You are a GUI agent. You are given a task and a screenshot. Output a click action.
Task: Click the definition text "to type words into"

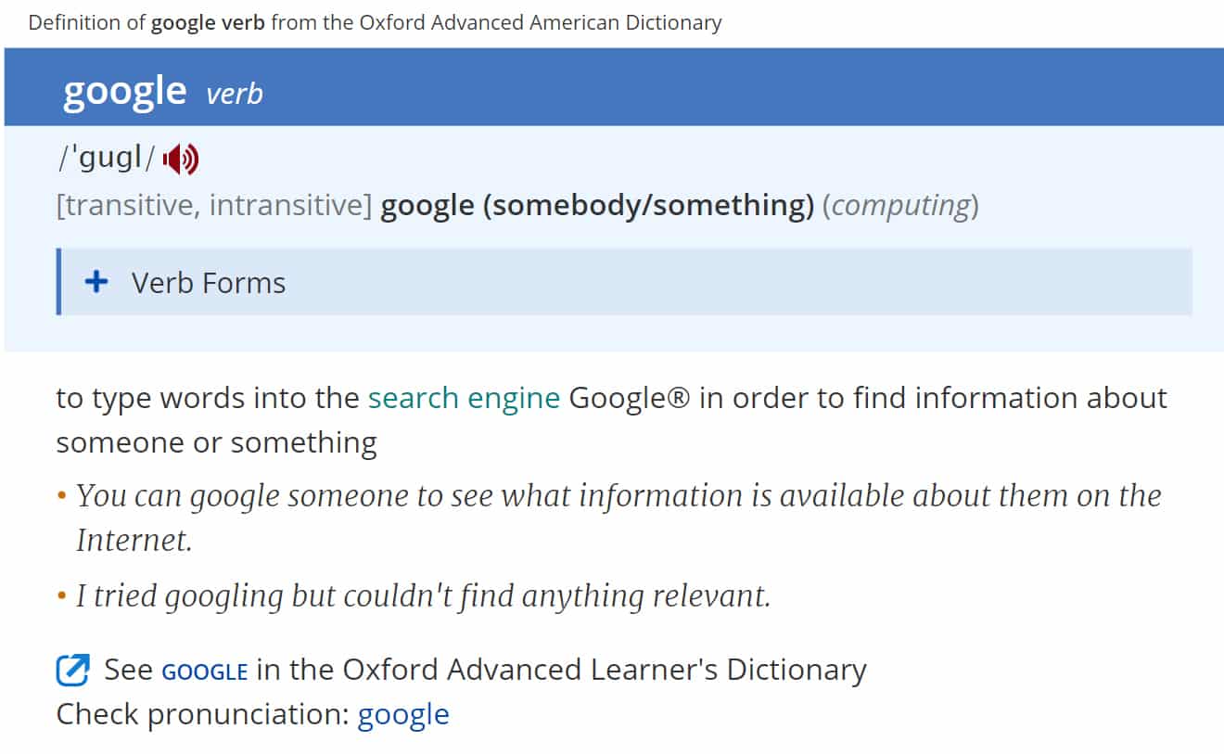(208, 398)
